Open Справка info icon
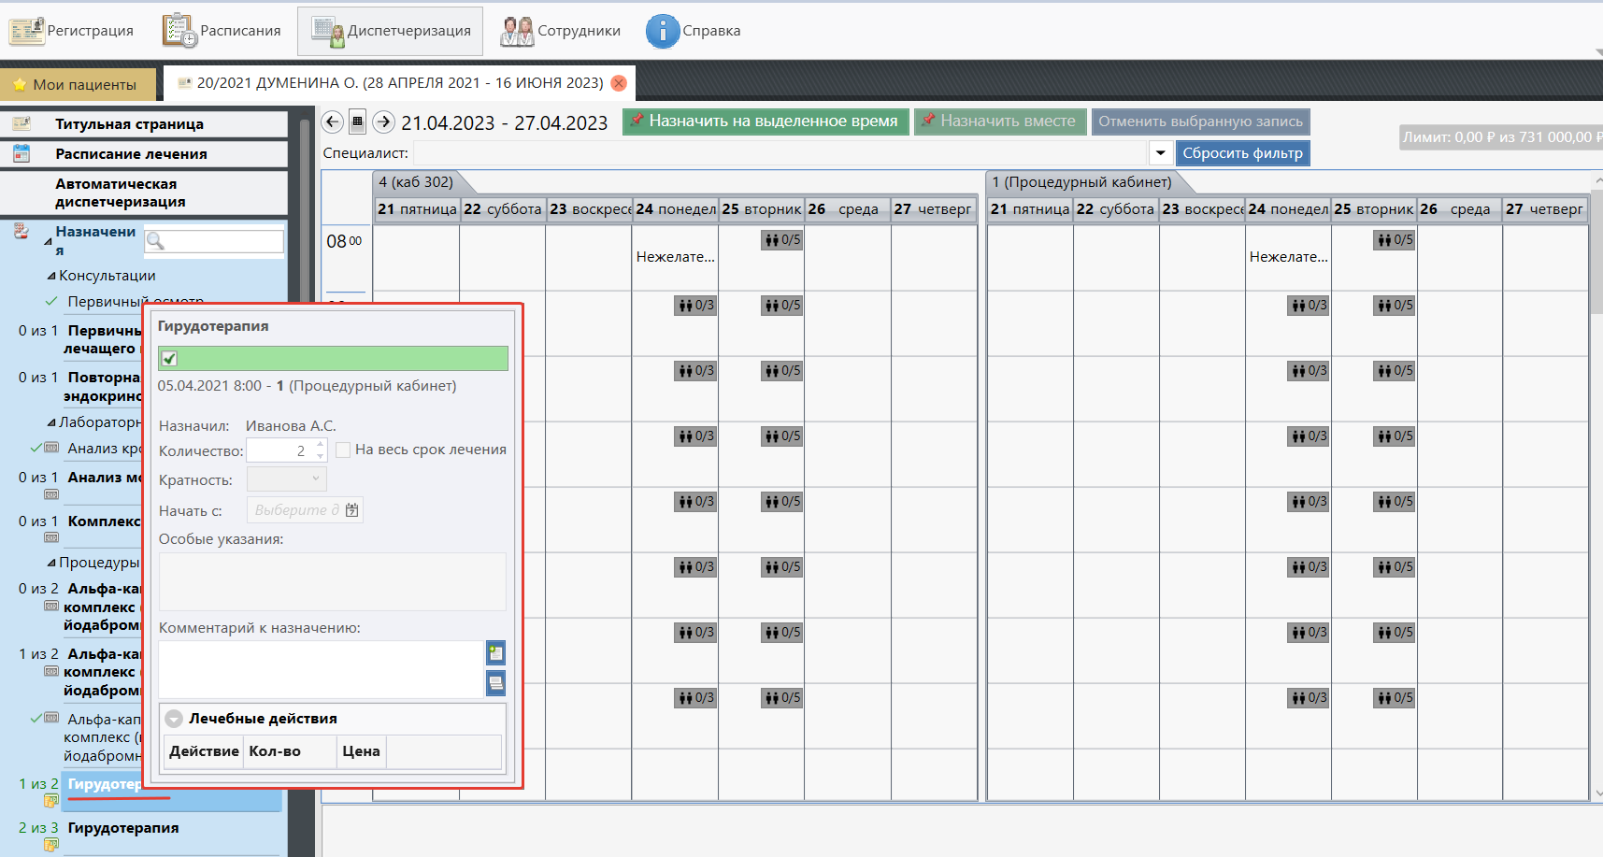 coord(662,31)
